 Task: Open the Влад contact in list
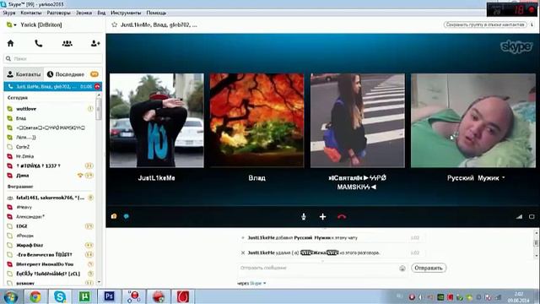pyautogui.click(x=21, y=118)
